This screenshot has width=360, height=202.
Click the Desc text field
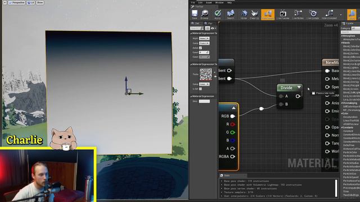click(204, 101)
